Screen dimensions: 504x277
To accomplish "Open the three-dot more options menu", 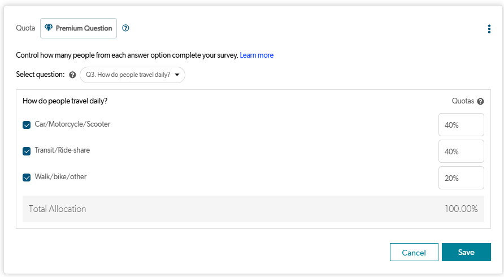I will point(489,29).
